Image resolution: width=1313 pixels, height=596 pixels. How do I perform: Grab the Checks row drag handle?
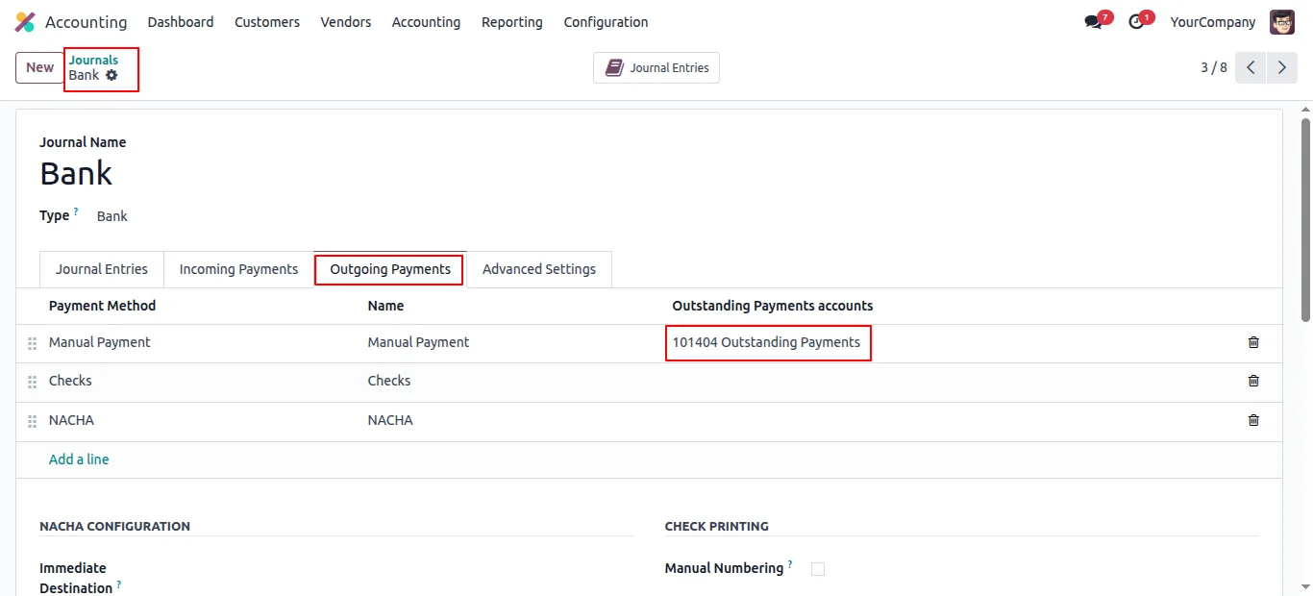[x=32, y=382]
